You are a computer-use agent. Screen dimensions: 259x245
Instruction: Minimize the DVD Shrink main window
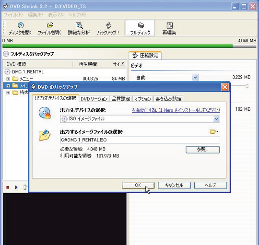click(235, 6)
